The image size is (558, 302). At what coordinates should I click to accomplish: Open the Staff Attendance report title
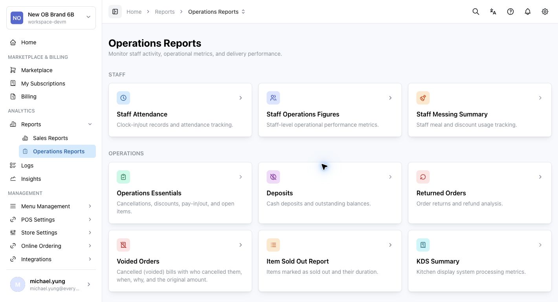pyautogui.click(x=142, y=114)
